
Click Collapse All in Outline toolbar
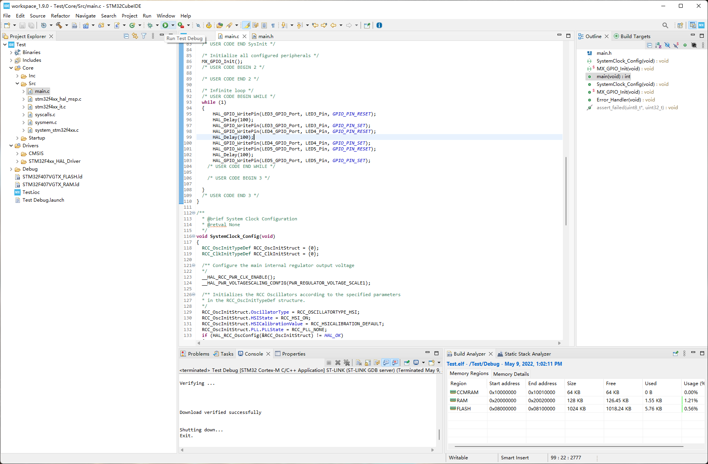(x=649, y=45)
